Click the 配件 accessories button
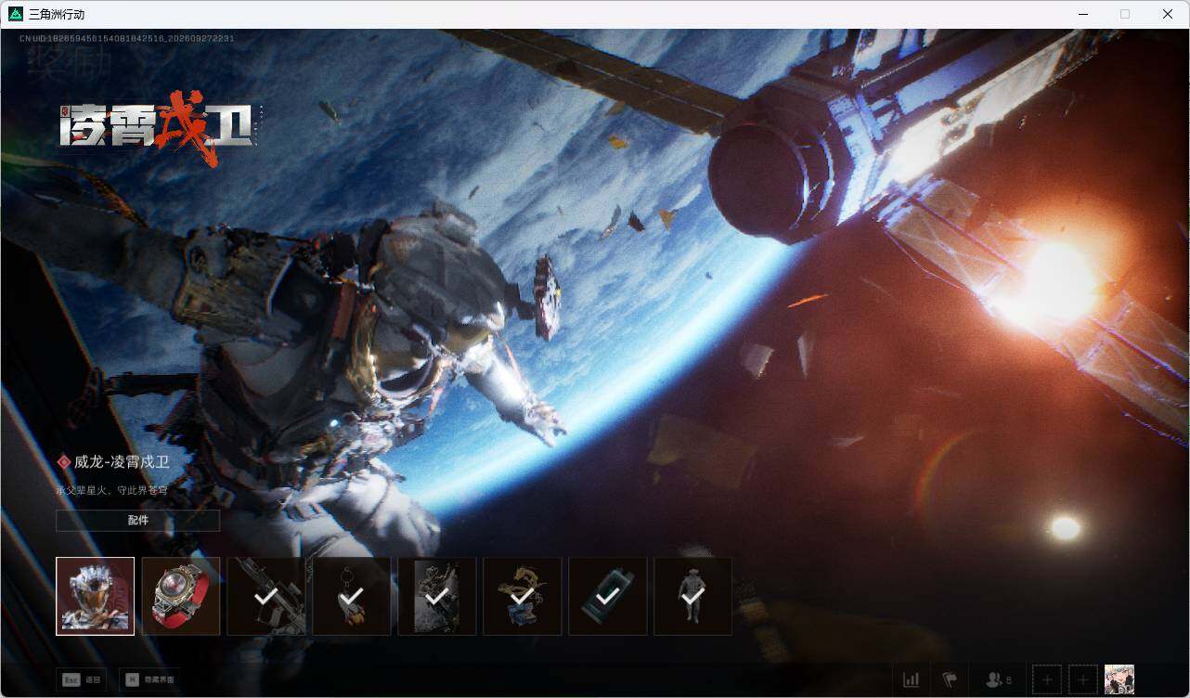This screenshot has height=698, width=1190. click(138, 521)
